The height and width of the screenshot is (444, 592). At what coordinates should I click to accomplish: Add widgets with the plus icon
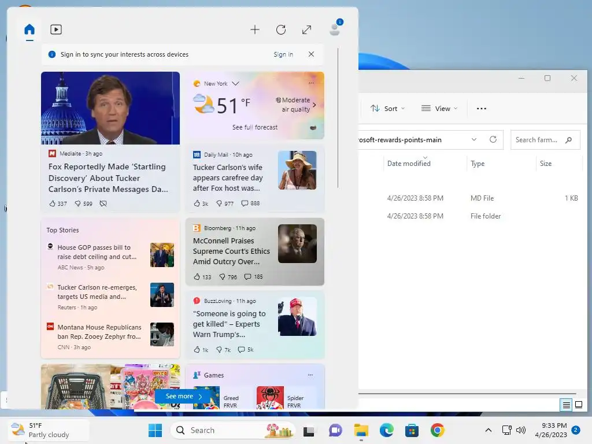click(255, 29)
